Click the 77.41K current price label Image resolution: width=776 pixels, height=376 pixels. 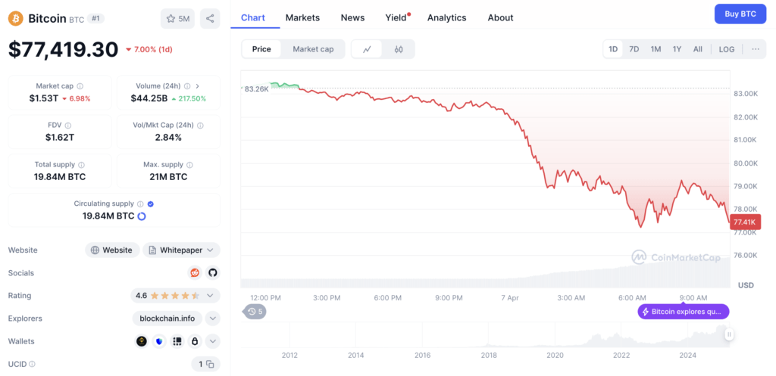744,222
